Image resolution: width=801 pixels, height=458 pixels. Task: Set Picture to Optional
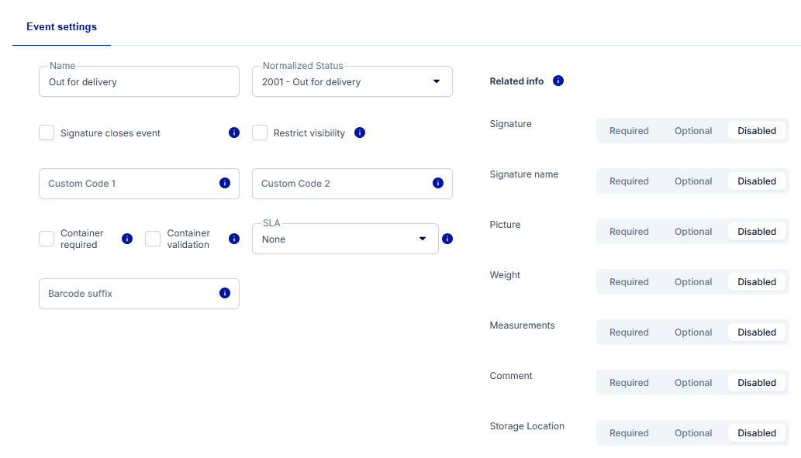pos(693,232)
